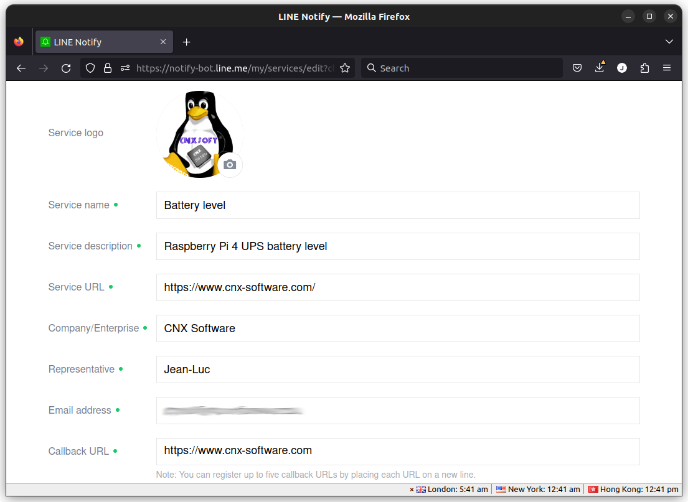The image size is (688, 502).
Task: Click the camera icon to change logo
Action: point(230,165)
